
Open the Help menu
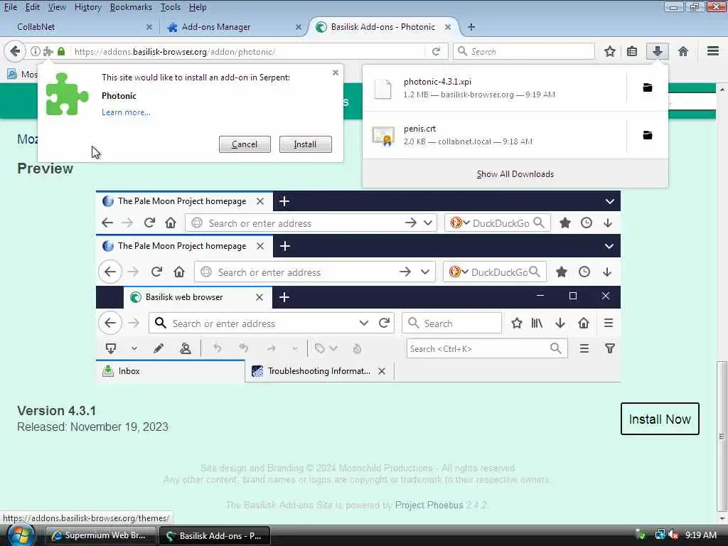[x=198, y=7]
